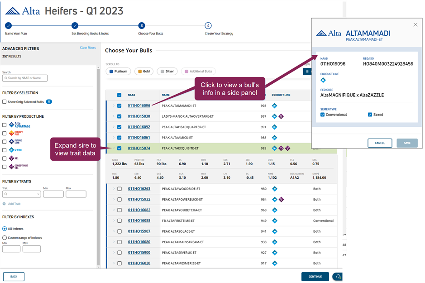This screenshot has width=425, height=283.
Task: Click blue product icon for PEAK ALTAMESMERIZE-ET
Action: point(275,263)
